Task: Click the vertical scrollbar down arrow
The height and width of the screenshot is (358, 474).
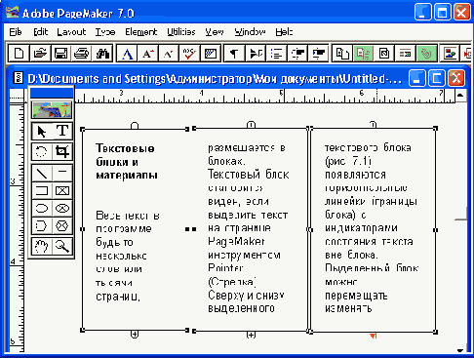Action: [x=460, y=350]
